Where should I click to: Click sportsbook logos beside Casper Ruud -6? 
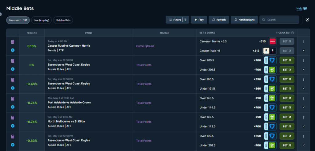269,51
